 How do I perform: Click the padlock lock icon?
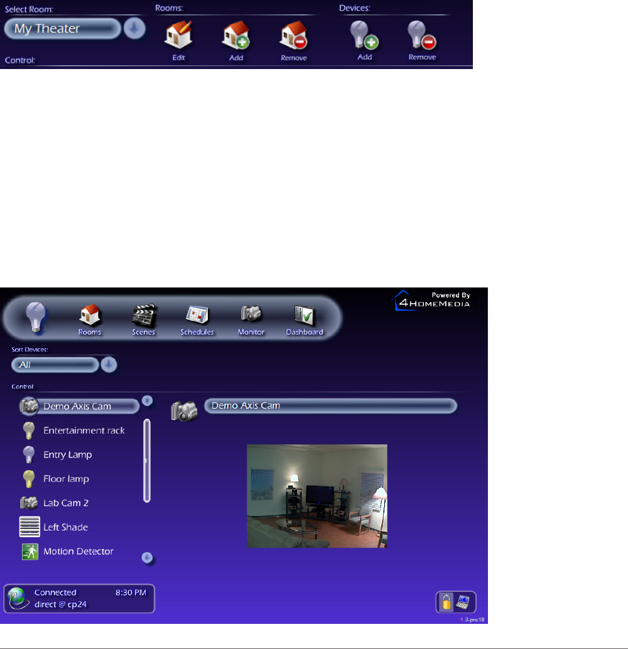tap(446, 602)
